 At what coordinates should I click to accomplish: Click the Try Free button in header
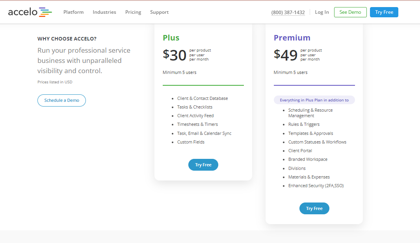tap(384, 12)
